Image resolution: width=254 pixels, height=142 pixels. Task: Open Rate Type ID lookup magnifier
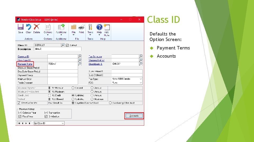coord(80,60)
